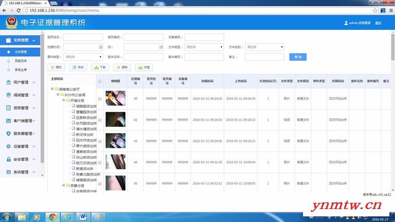Screen dimensions: 395x222
Task: Click the 设备管理 gear icon
Action: tap(8, 146)
